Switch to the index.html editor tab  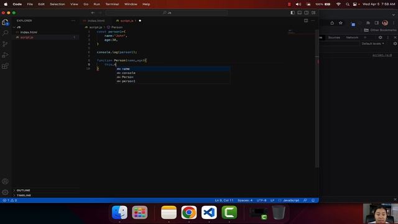[x=96, y=21]
